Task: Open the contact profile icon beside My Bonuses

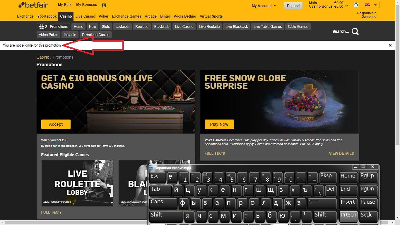Action: [104, 6]
